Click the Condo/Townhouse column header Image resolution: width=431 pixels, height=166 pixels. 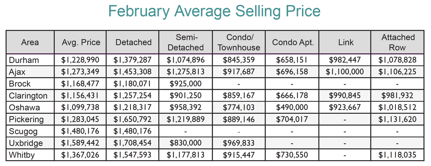click(x=239, y=42)
